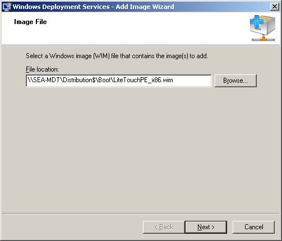Click the Add Image Wizard title bar text
The height and width of the screenshot is (241, 282).
click(93, 7)
